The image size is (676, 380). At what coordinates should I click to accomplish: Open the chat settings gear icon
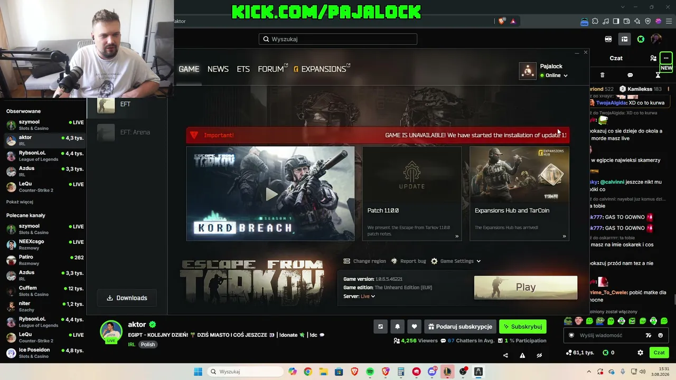(640, 353)
